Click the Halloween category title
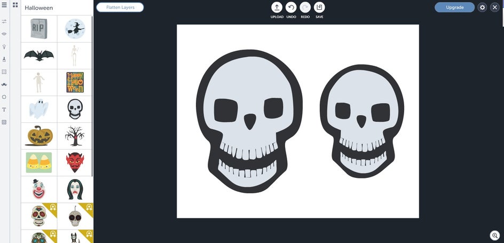 point(38,7)
